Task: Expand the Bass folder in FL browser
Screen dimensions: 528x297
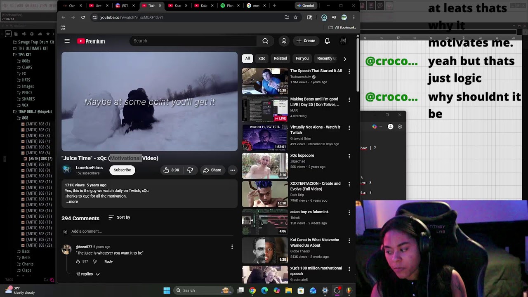Action: click(23, 251)
